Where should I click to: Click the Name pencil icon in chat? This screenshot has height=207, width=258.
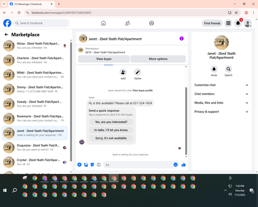pos(138,72)
